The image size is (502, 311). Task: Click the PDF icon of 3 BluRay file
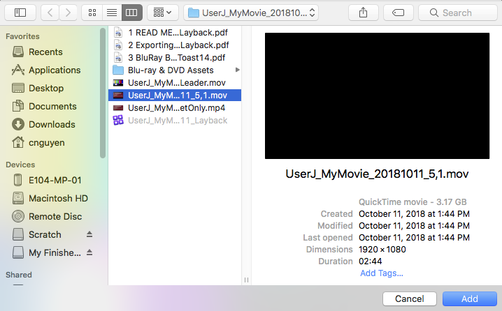pyautogui.click(x=118, y=58)
